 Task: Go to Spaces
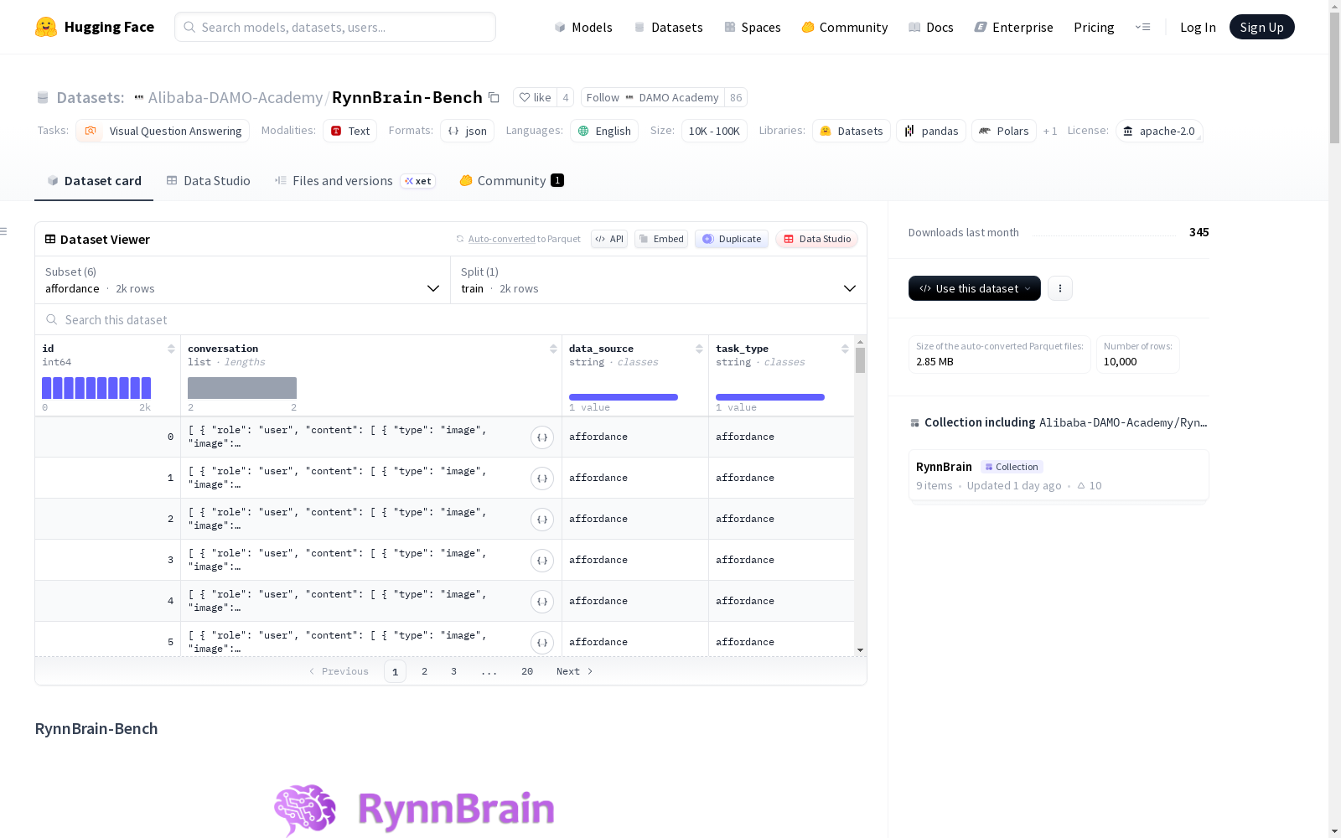pyautogui.click(x=753, y=27)
